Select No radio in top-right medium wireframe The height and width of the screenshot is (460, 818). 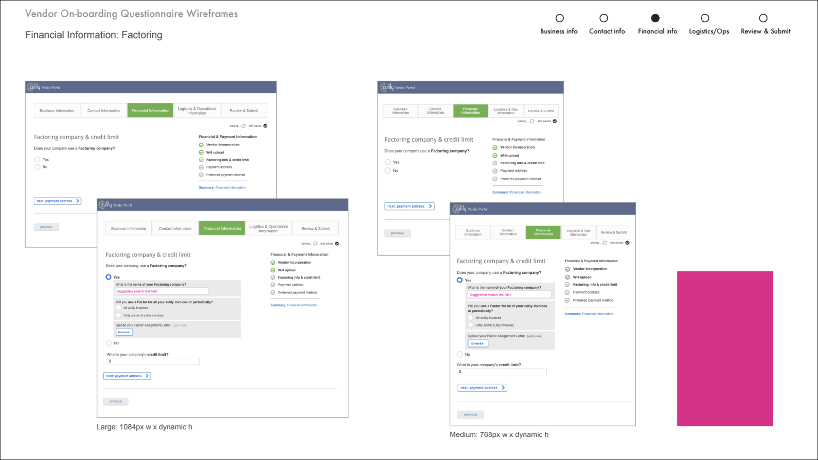(388, 171)
